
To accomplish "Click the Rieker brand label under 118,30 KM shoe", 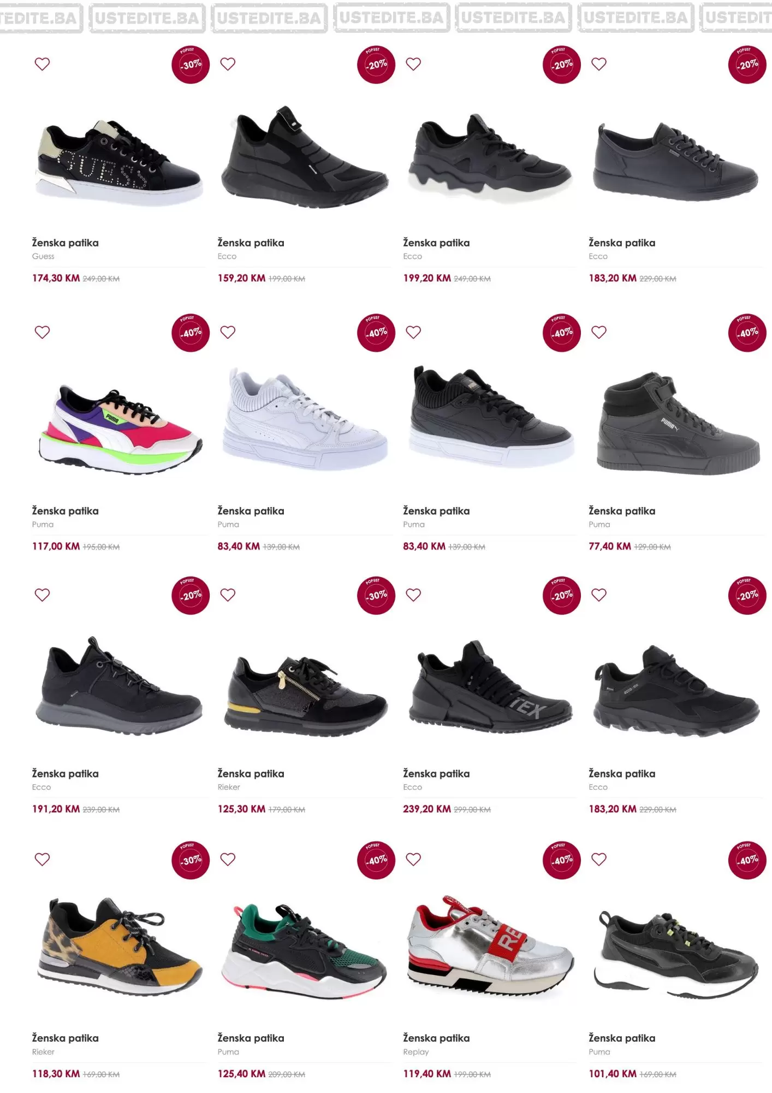I will coord(43,1051).
